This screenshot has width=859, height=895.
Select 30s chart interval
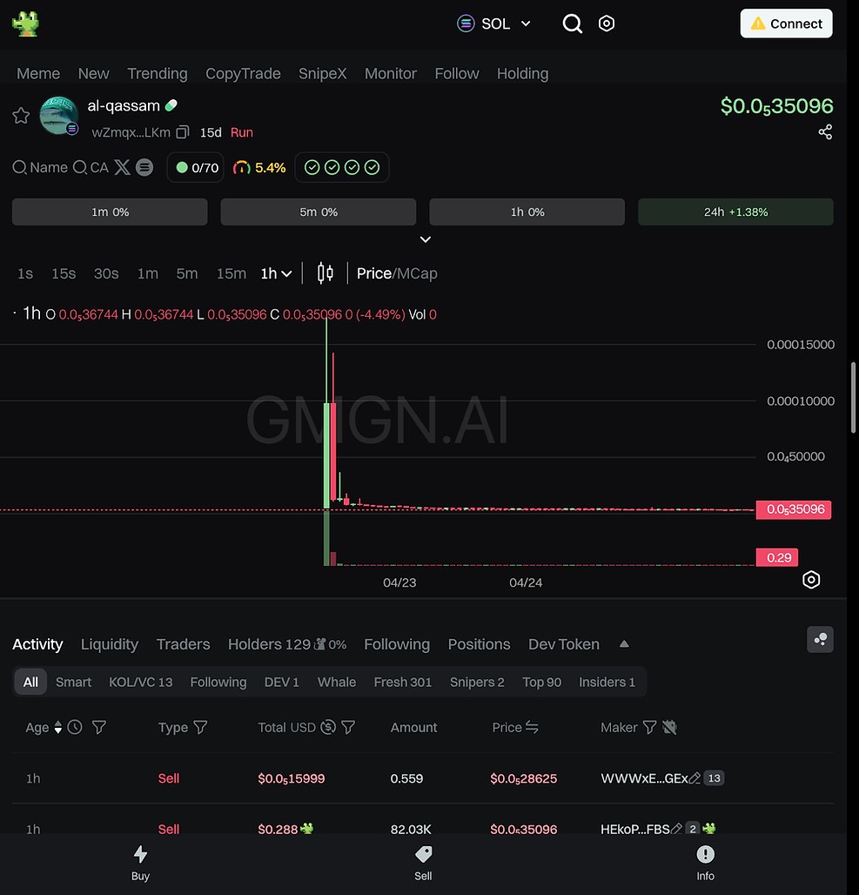click(106, 274)
